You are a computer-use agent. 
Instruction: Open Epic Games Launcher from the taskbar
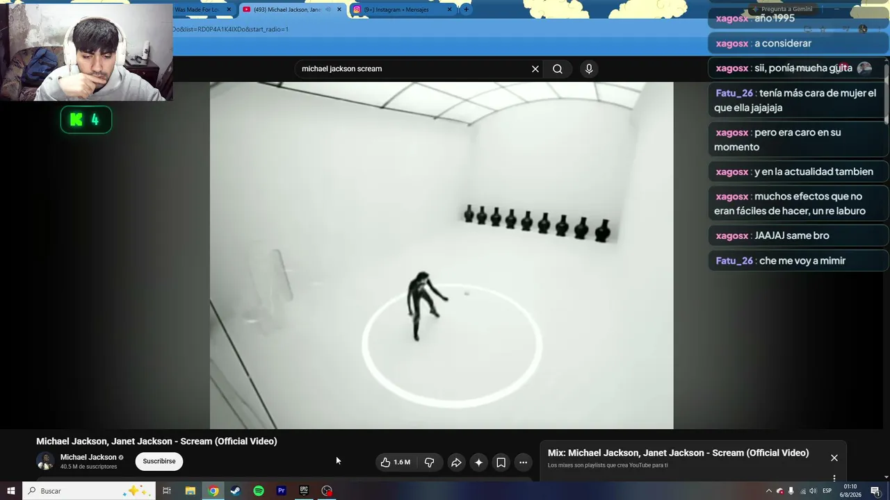tap(304, 491)
